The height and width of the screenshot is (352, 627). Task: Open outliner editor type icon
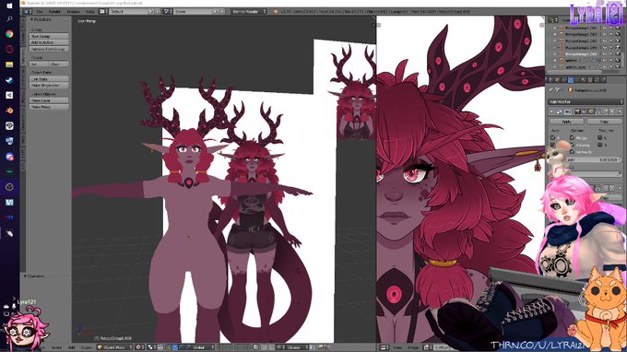[552, 19]
